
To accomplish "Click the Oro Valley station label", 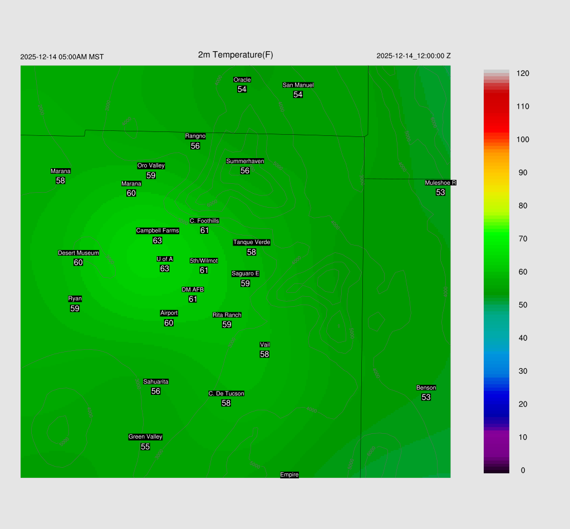I will 151,165.
